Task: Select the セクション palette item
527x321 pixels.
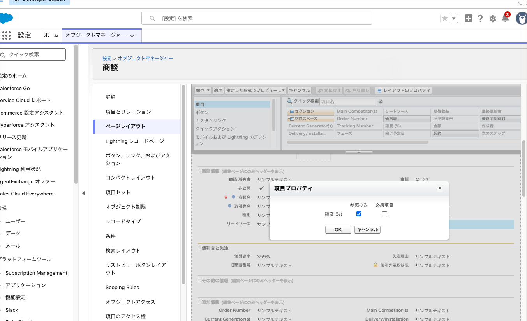Action: [x=310, y=112]
